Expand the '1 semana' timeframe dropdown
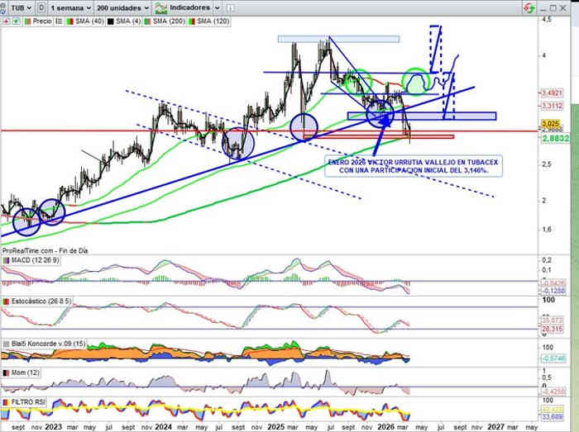 [x=69, y=7]
